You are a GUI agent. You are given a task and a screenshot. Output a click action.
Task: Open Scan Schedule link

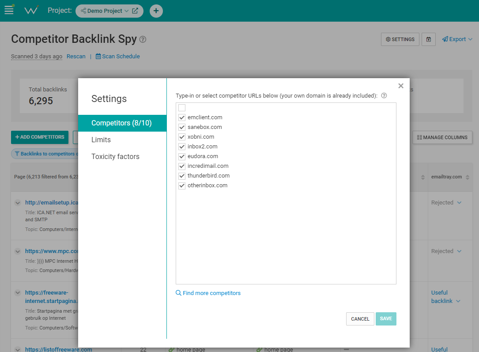coord(117,56)
